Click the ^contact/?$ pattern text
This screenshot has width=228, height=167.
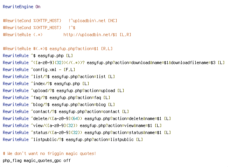point(44,111)
